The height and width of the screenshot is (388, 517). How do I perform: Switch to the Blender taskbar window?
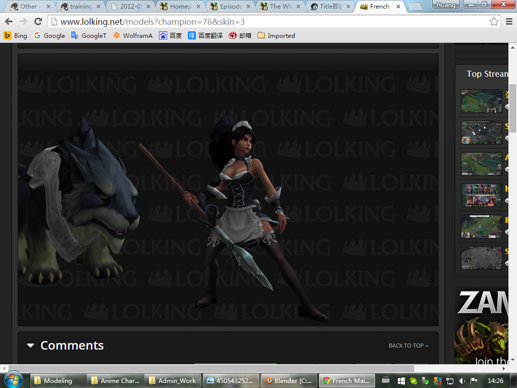click(x=289, y=380)
